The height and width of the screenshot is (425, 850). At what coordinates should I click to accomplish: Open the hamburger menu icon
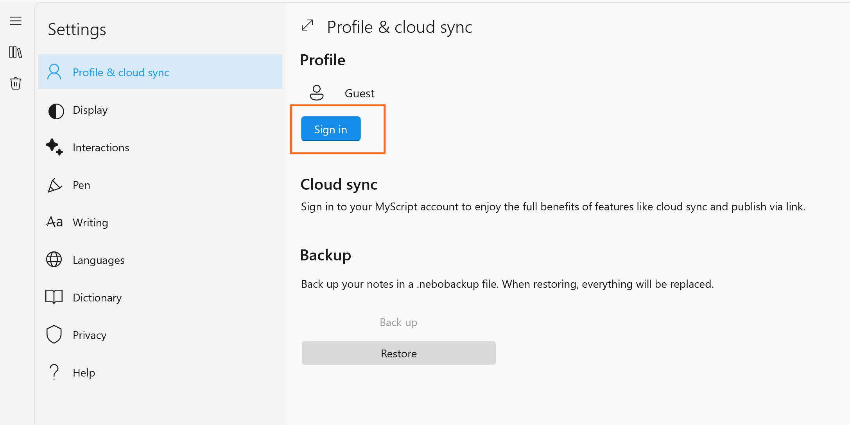click(16, 21)
